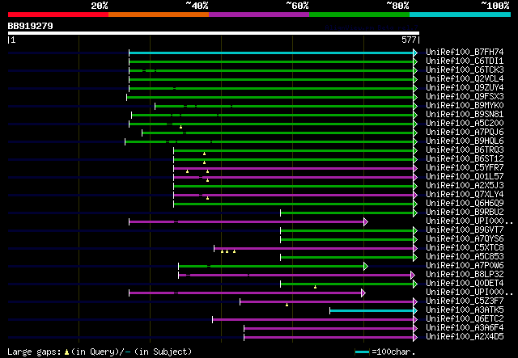Select the UniRef100_A2X5J3 label
This screenshot has height=358, width=518.
pos(465,185)
